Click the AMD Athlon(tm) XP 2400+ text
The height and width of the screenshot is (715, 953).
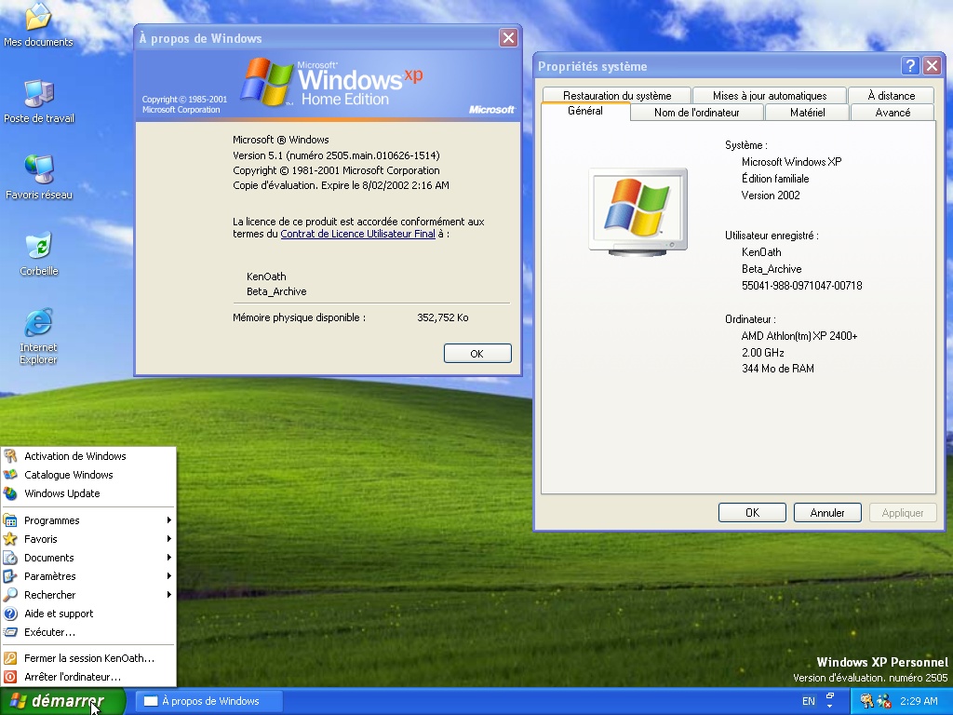point(799,335)
